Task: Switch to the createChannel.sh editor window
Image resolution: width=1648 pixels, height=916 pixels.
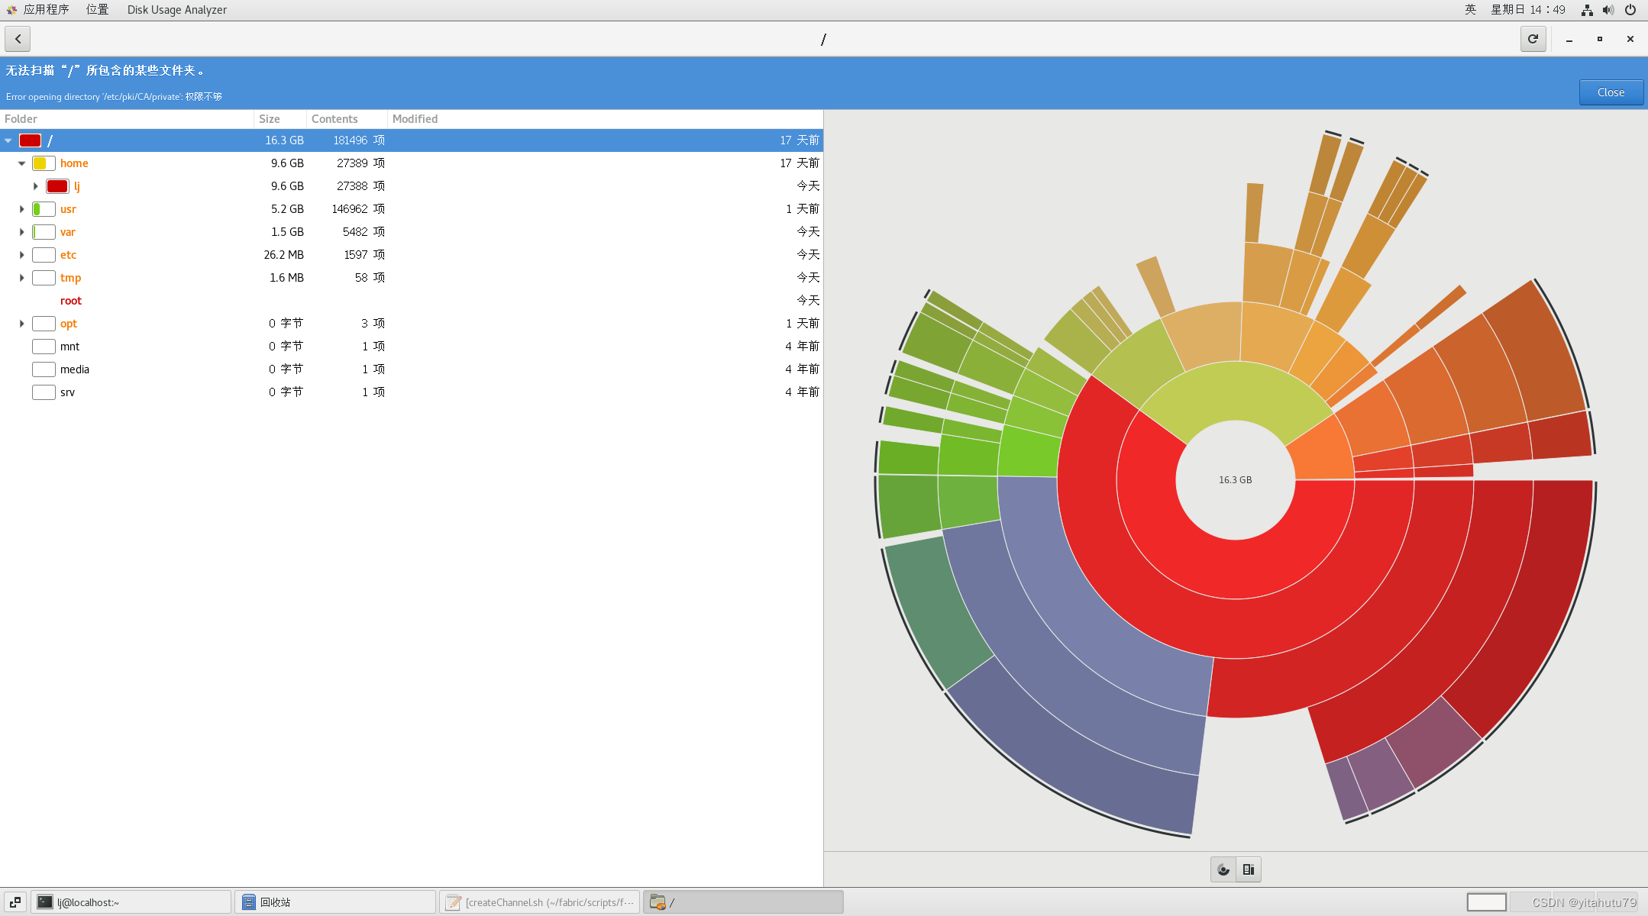Action: [540, 902]
